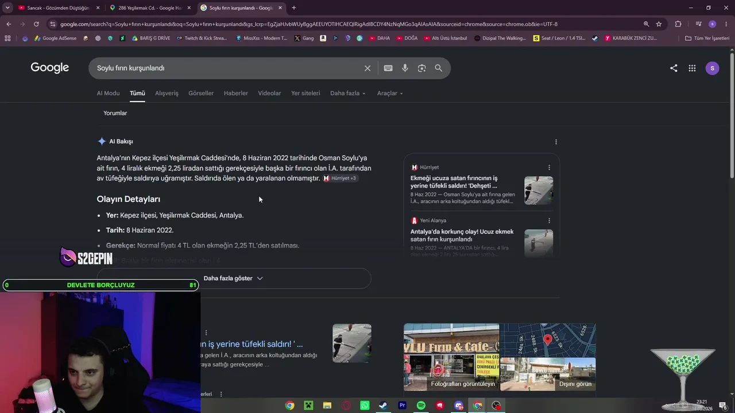Open Steam from the taskbar
735x413 pixels.
tap(383, 406)
